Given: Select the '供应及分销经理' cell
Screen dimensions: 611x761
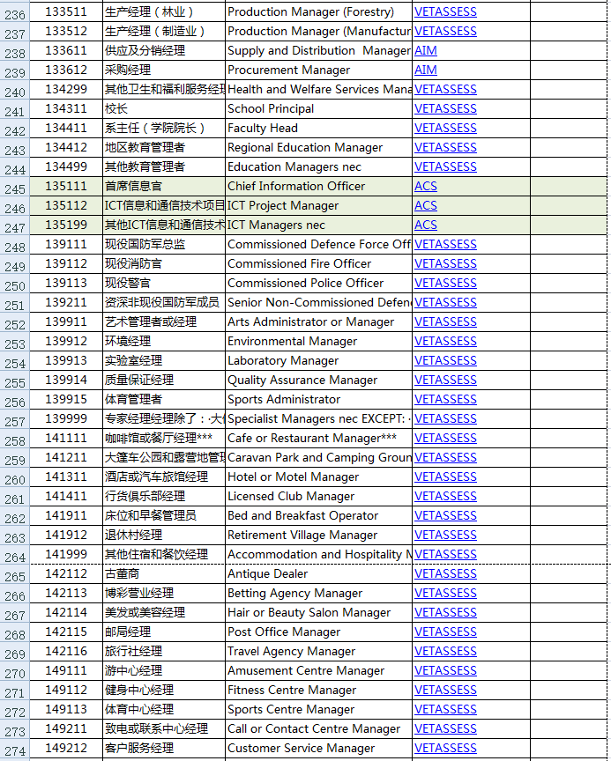Looking at the screenshot, I should (164, 50).
